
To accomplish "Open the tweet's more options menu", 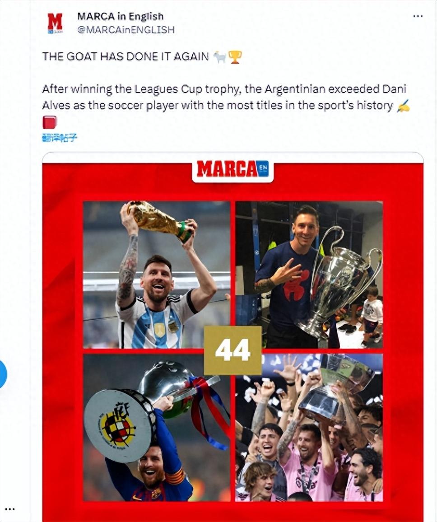I will point(418,16).
